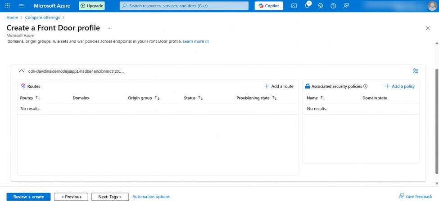Screen dimensions: 439x207
Task: Click the Domain state column header
Action: point(375,98)
